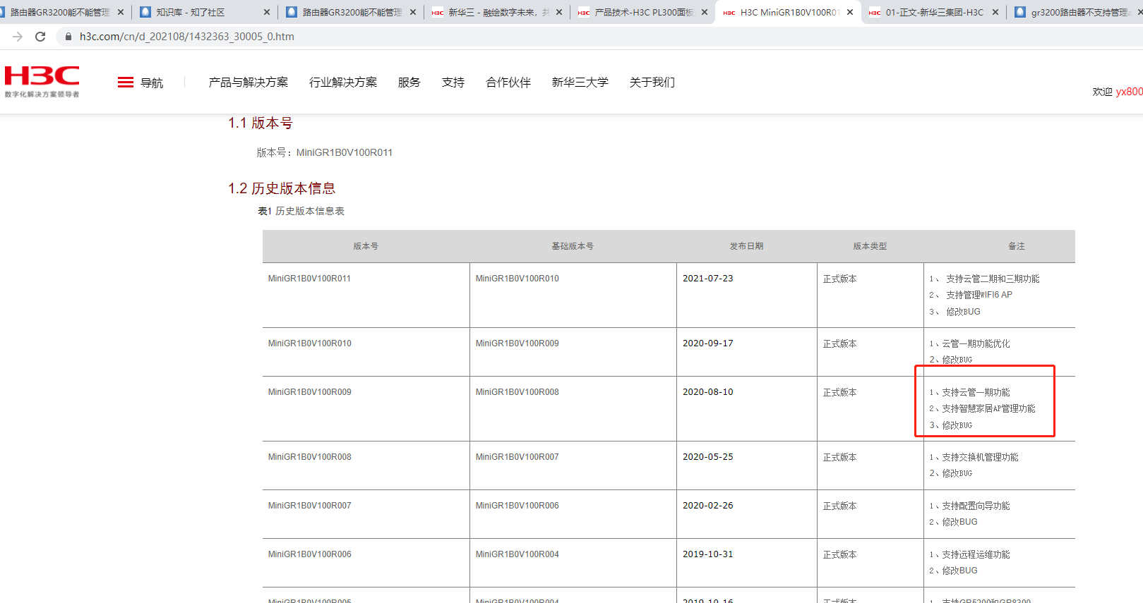
Task: Click MiniGR1B0V100R010 in the 基础版本号 column
Action: [517, 279]
